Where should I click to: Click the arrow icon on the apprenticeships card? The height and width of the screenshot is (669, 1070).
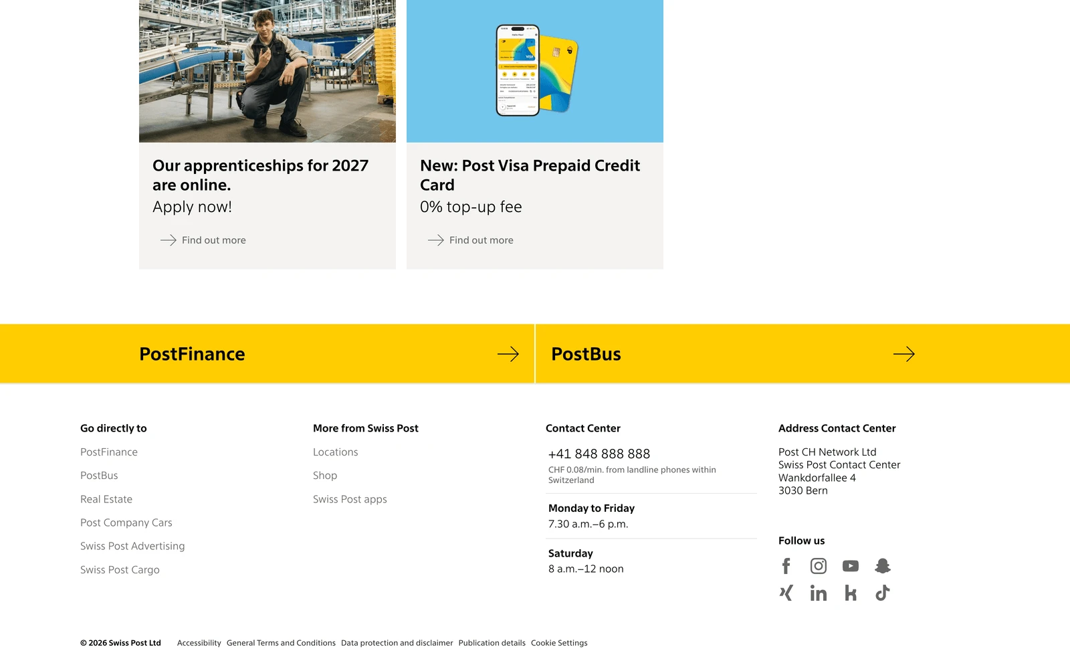coord(169,240)
